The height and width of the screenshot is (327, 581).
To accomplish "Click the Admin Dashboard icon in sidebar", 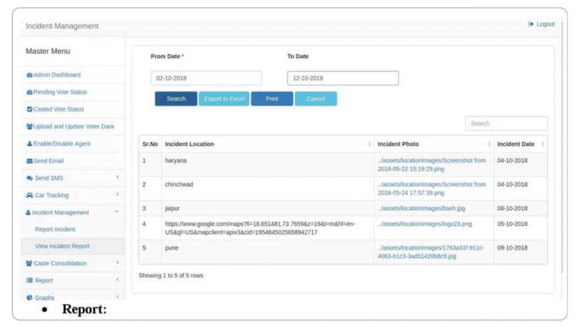I will [30, 75].
